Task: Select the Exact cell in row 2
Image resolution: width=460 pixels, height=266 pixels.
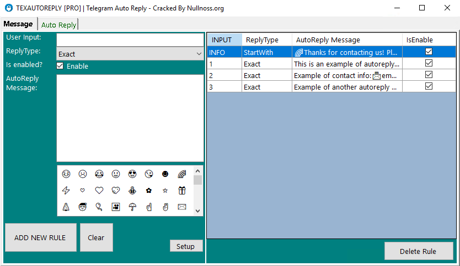Action: pos(267,75)
